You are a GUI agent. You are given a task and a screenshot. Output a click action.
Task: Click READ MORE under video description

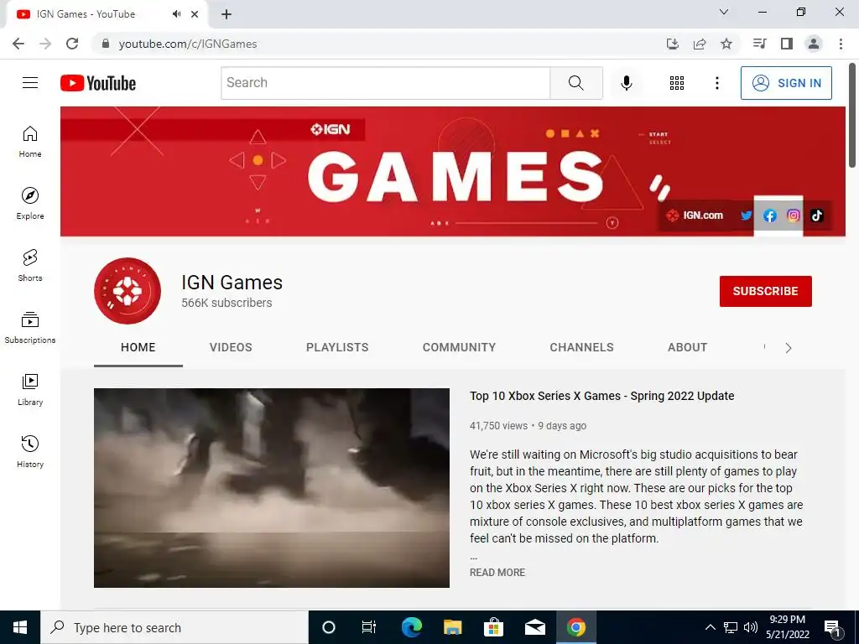click(497, 572)
